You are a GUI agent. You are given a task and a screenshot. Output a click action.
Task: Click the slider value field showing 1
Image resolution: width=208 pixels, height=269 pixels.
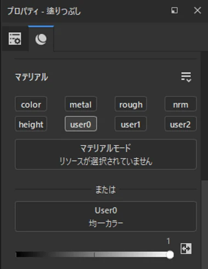tap(168, 241)
